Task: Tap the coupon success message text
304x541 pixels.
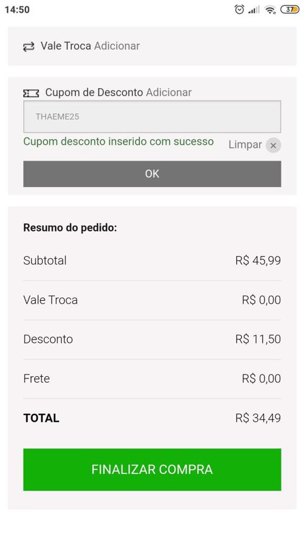Action: point(119,141)
